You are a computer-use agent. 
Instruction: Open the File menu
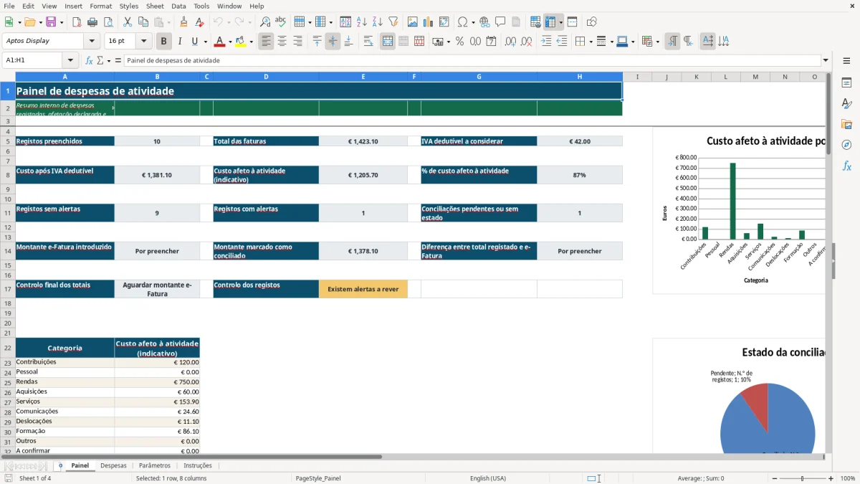[9, 6]
